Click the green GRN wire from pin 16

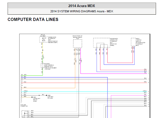point(32,75)
